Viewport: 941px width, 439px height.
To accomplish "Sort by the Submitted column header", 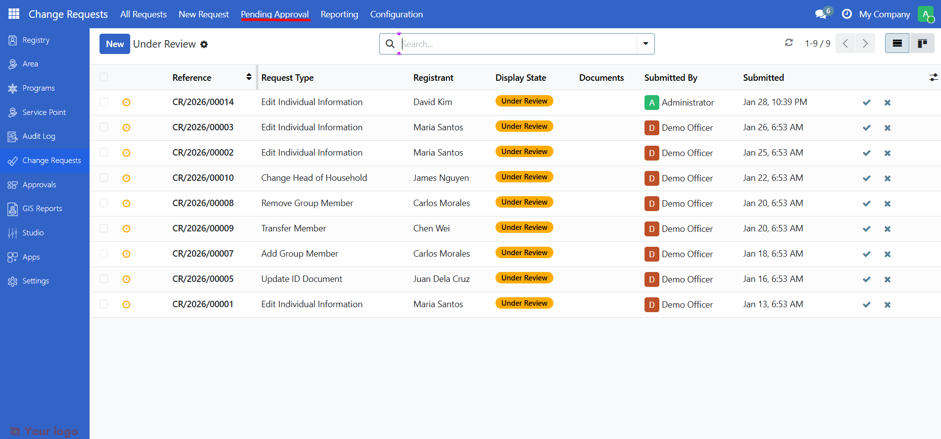I will [763, 78].
